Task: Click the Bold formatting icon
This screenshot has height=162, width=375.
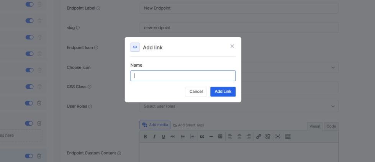Action: click(x=145, y=137)
